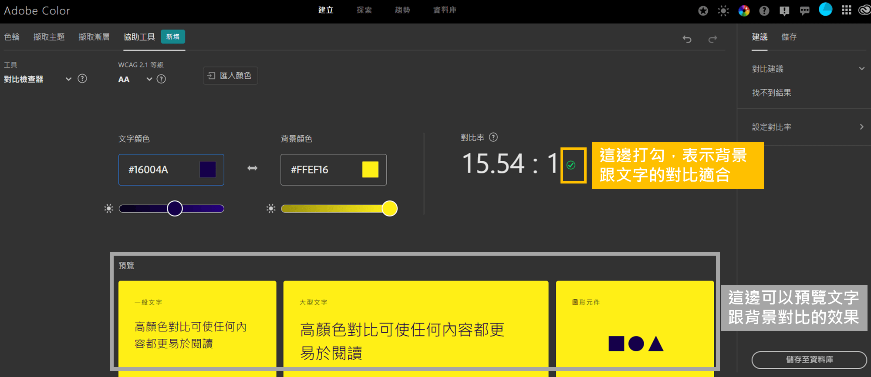
Task: Click the feedback exclamation icon in header
Action: (x=784, y=11)
